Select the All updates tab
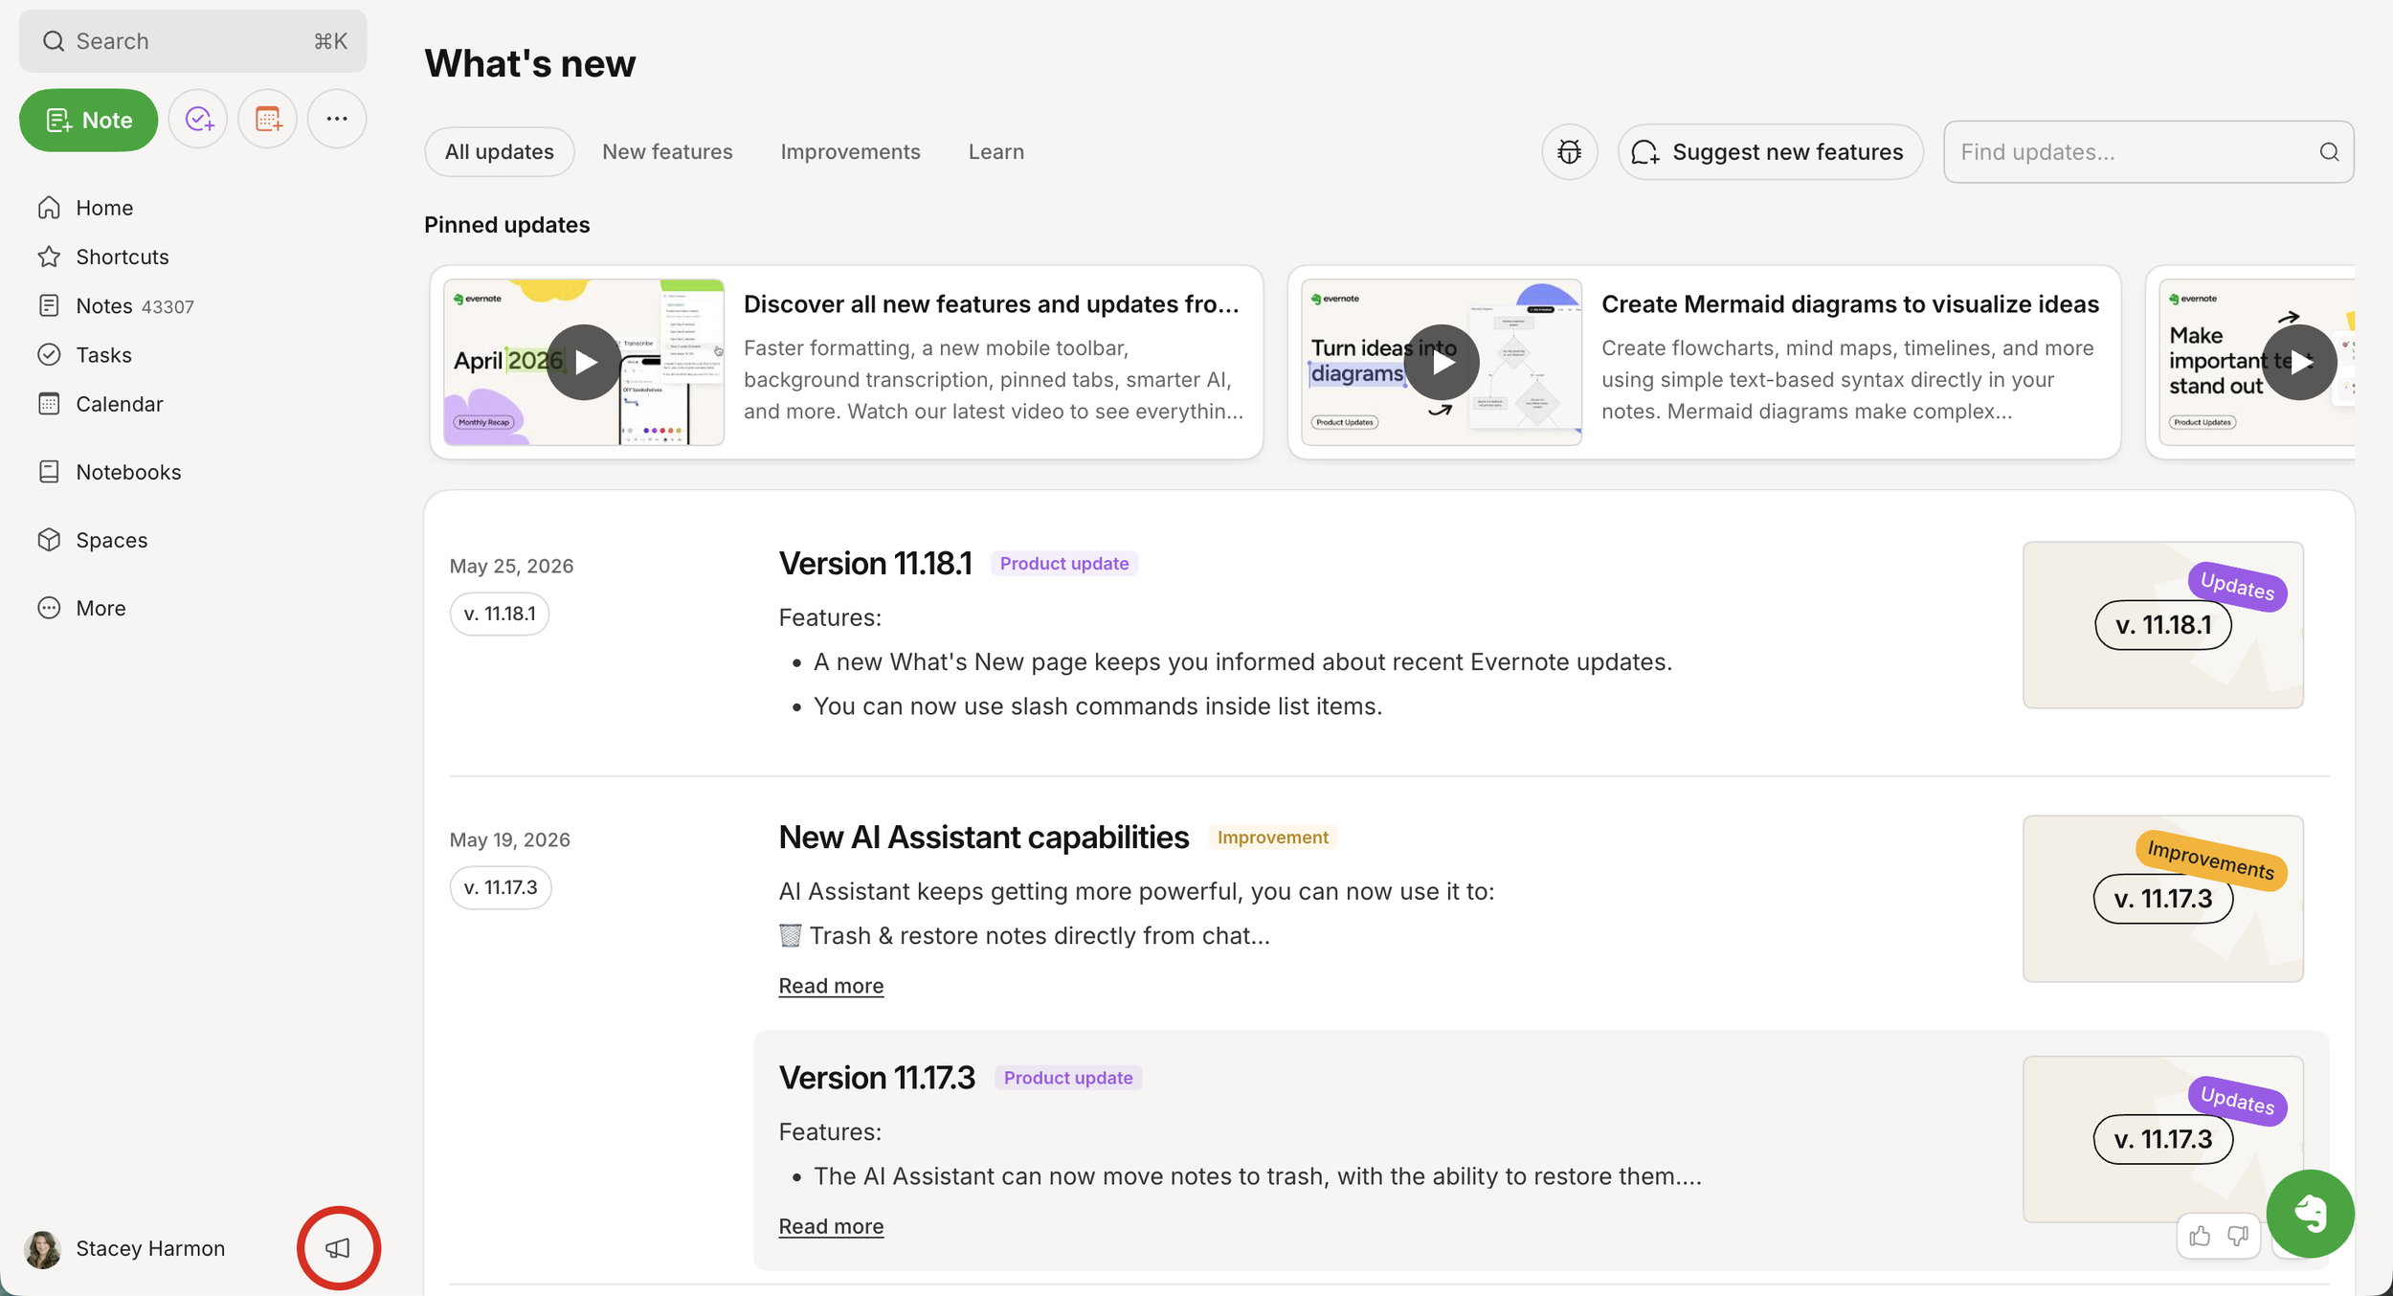Viewport: 2393px width, 1296px height. tap(500, 151)
